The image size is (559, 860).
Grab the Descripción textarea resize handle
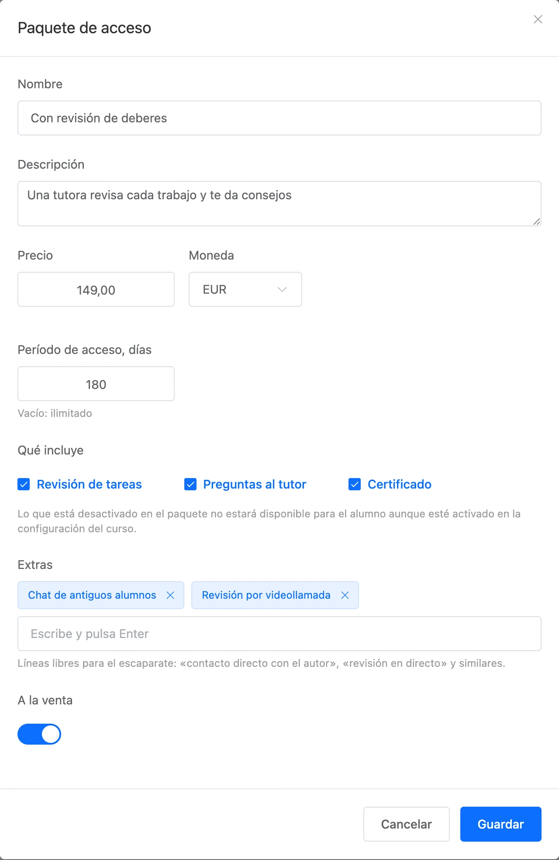pyautogui.click(x=537, y=222)
